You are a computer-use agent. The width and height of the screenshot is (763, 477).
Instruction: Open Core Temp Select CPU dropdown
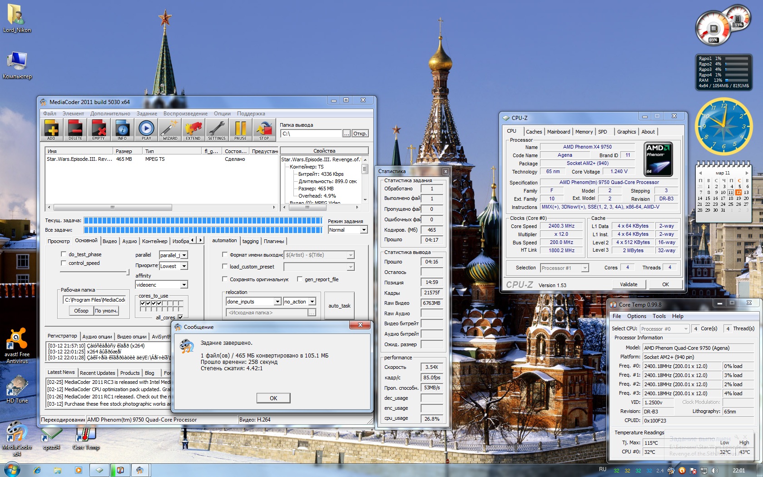(686, 328)
